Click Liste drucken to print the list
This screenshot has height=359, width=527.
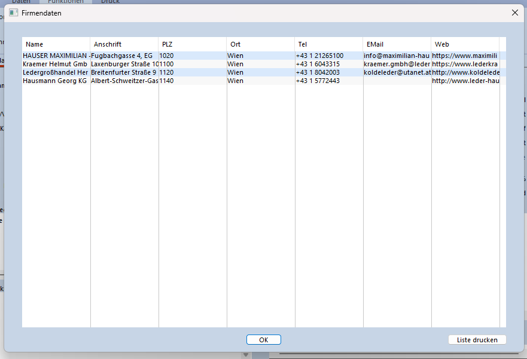(477, 339)
